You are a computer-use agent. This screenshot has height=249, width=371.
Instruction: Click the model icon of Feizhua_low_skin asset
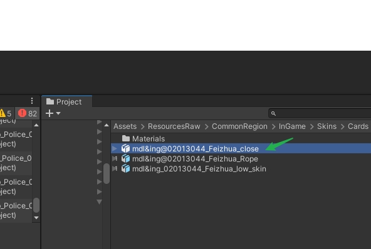coord(125,169)
